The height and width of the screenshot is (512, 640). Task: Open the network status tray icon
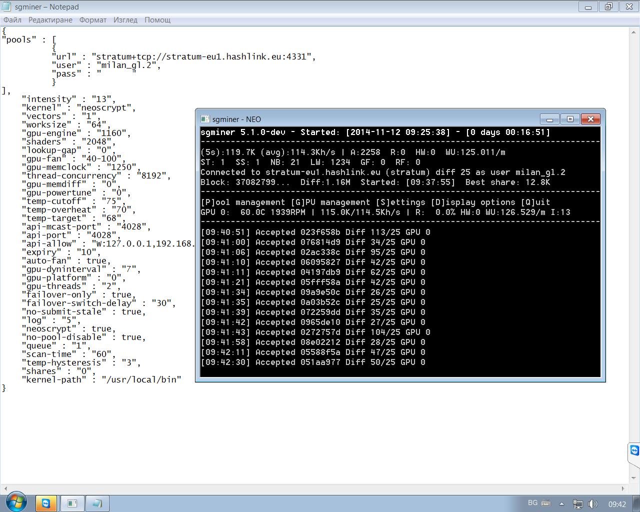click(x=578, y=504)
